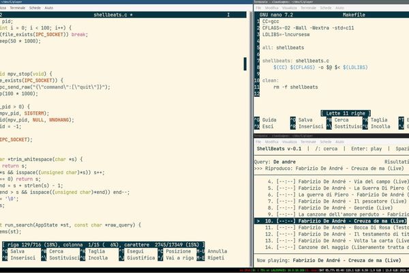This screenshot has height=273, width=409.
Task: Select track 12 Il testamento di tito
Action: tap(337, 234)
